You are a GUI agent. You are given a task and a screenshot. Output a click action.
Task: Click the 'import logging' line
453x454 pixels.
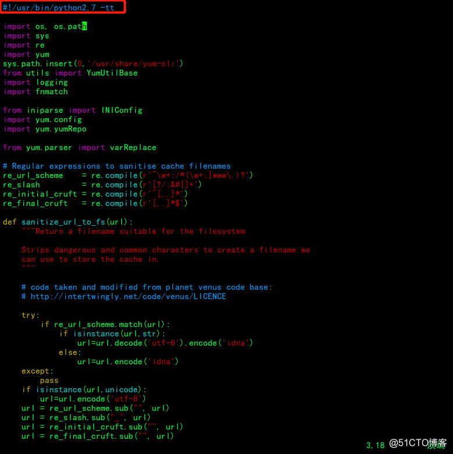point(36,83)
